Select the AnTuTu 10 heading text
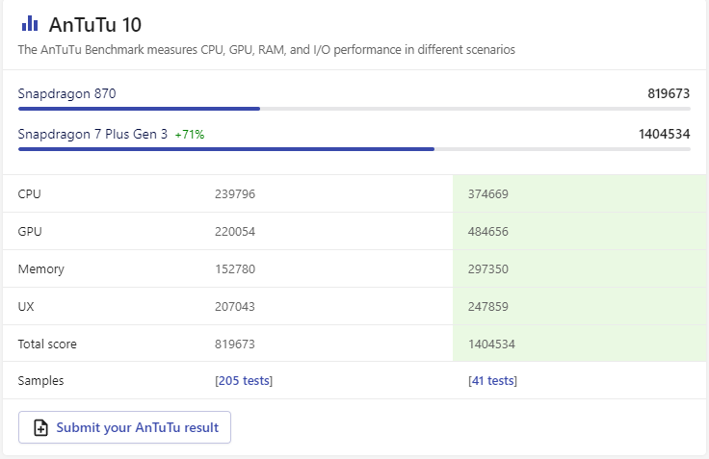Screen dimensions: 709x459 (x=95, y=25)
